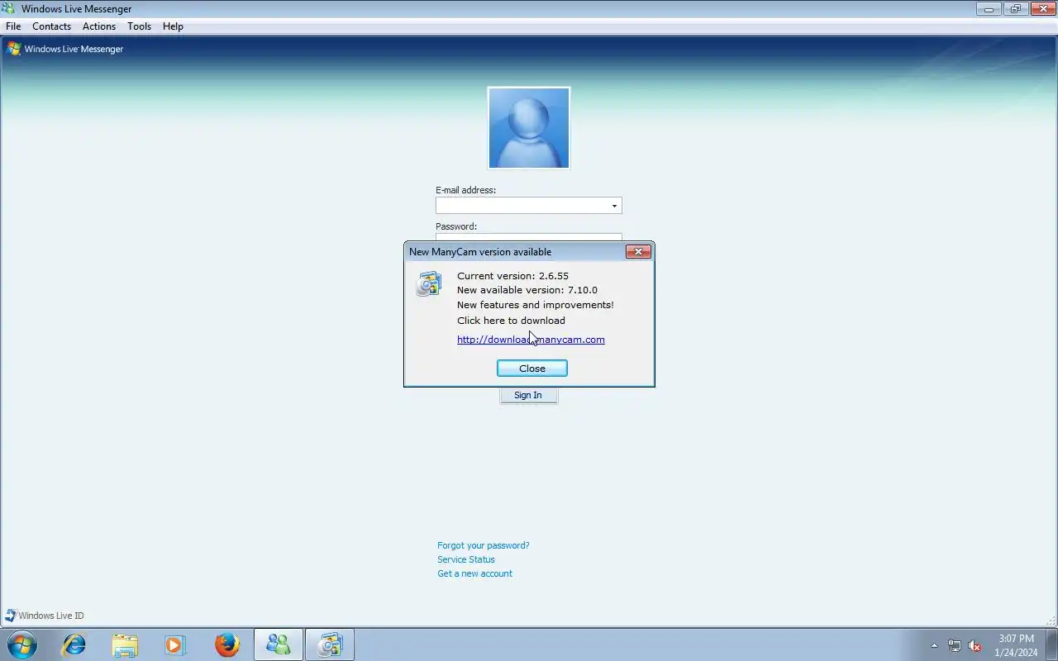Open the File menu

(x=13, y=26)
